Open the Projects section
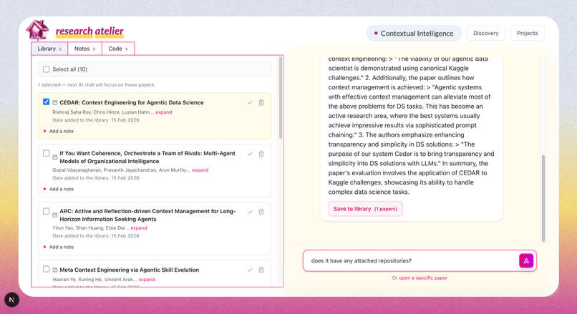577x314 pixels. coord(527,33)
